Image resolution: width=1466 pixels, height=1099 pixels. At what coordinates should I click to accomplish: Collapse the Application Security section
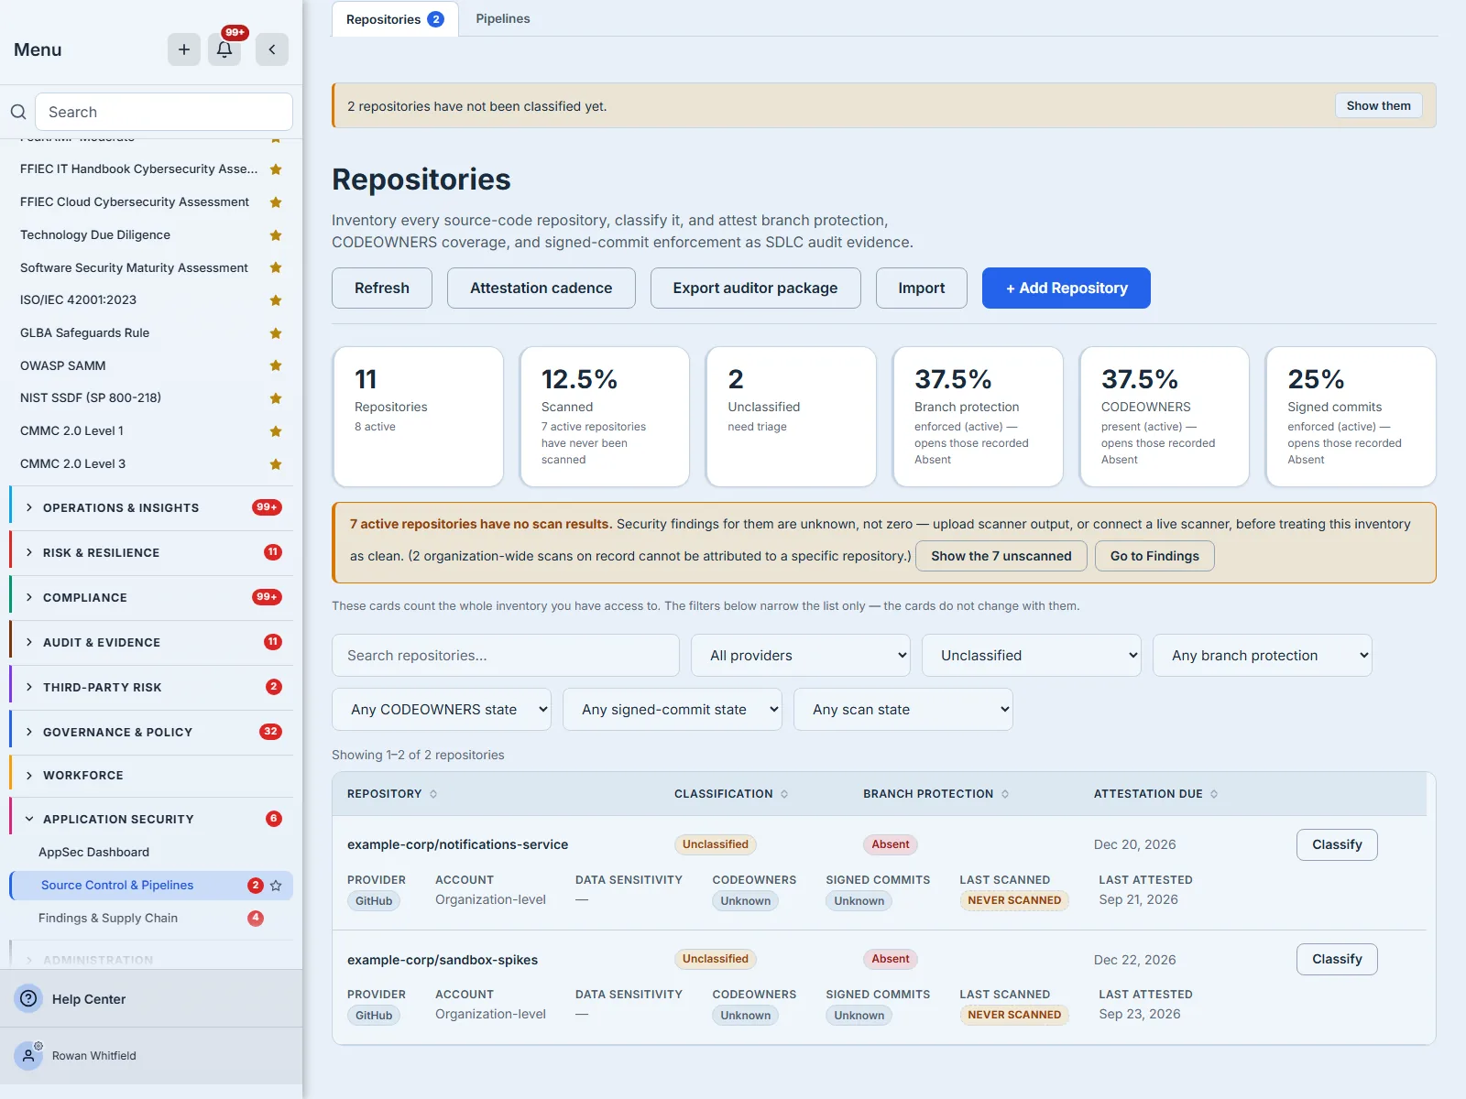click(152, 819)
